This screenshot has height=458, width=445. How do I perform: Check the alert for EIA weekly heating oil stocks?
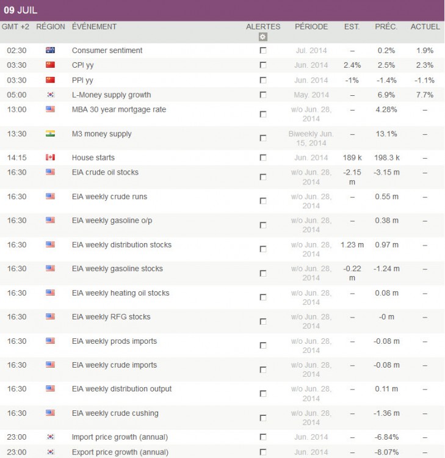[x=263, y=297]
